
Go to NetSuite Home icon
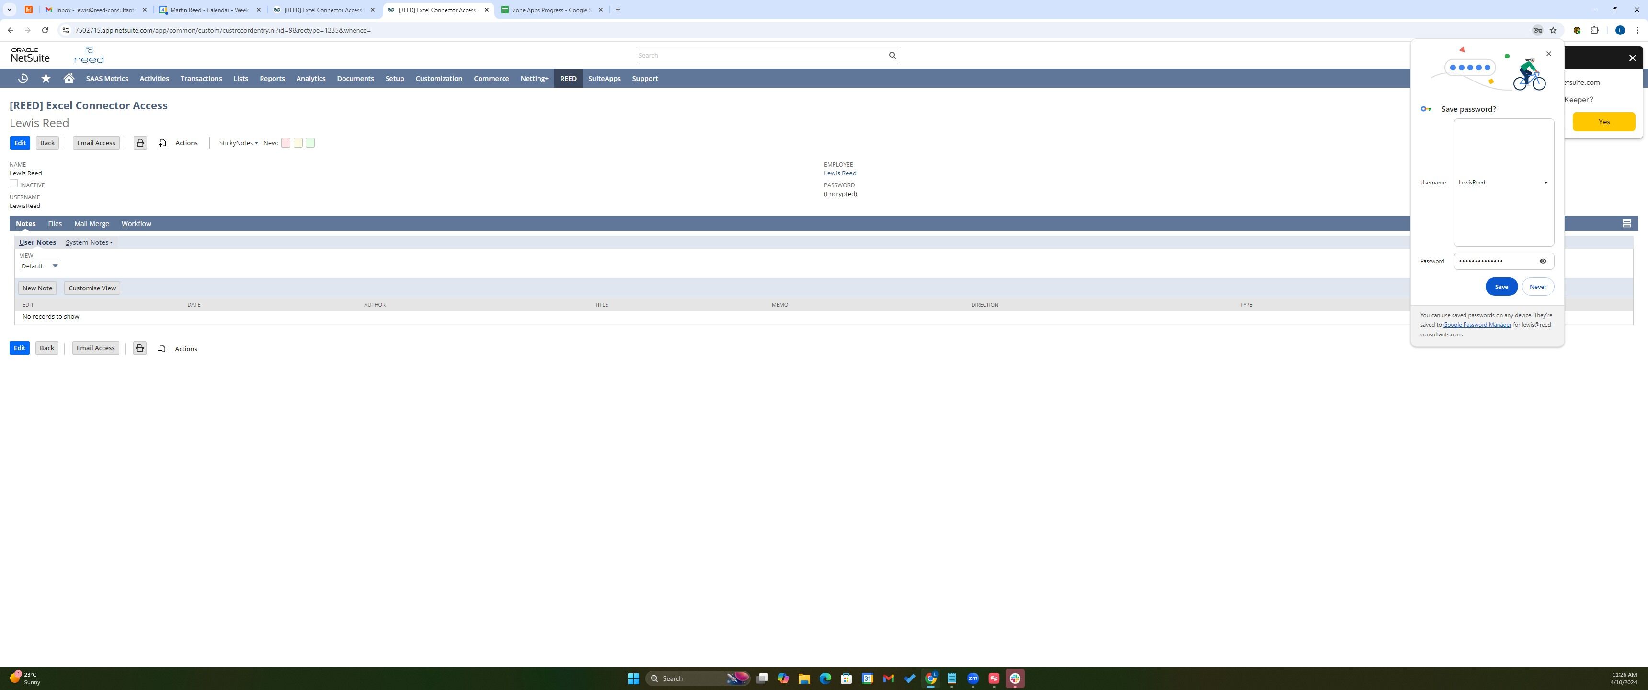tap(69, 78)
